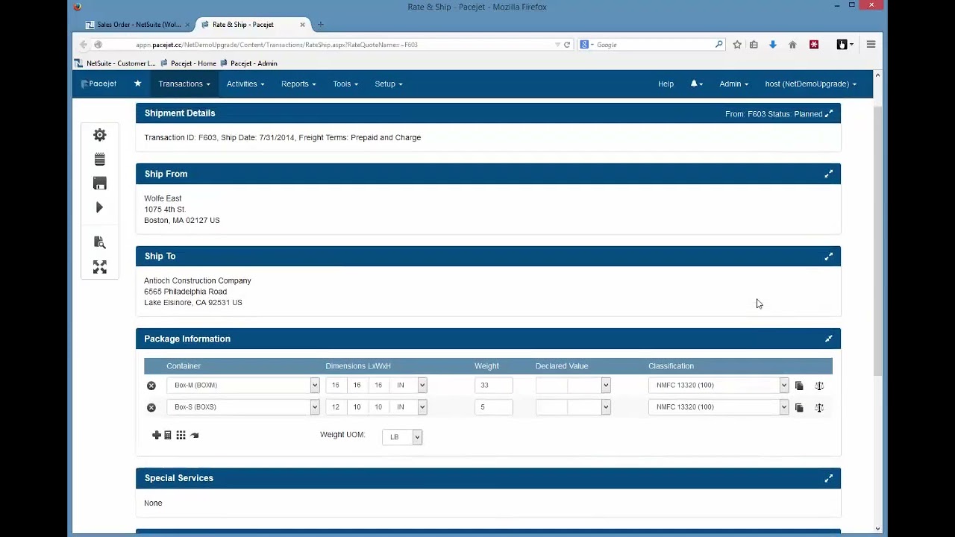The height and width of the screenshot is (537, 955).
Task: Click the grid icon below packages
Action: pos(181,435)
